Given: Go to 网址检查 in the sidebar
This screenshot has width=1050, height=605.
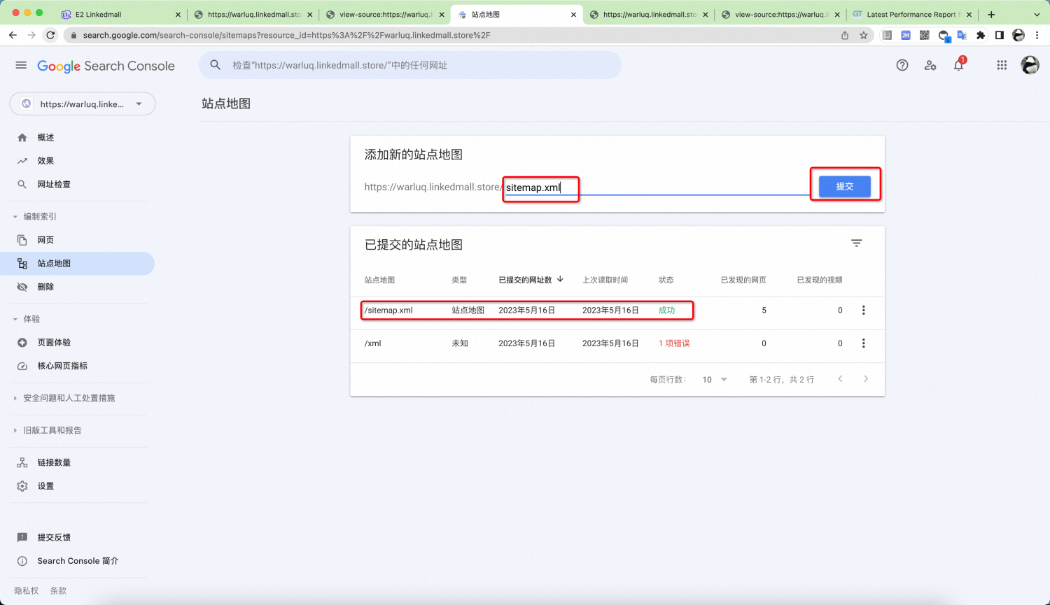Looking at the screenshot, I should coord(54,185).
